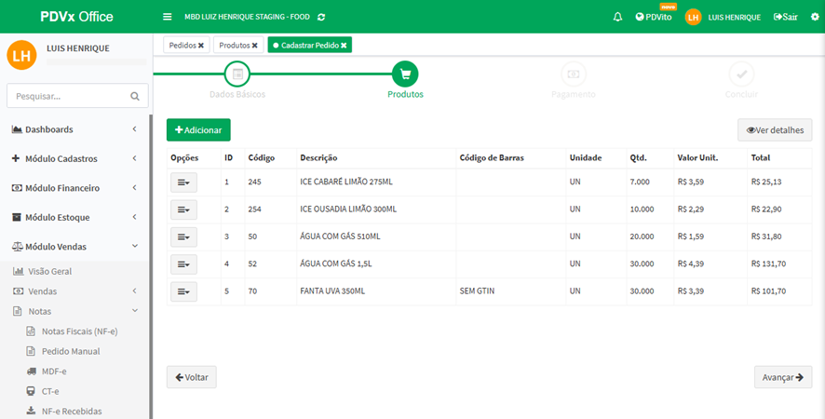Viewport: 825px width, 419px height.
Task: Close the Pedidos tab
Action: (x=201, y=45)
